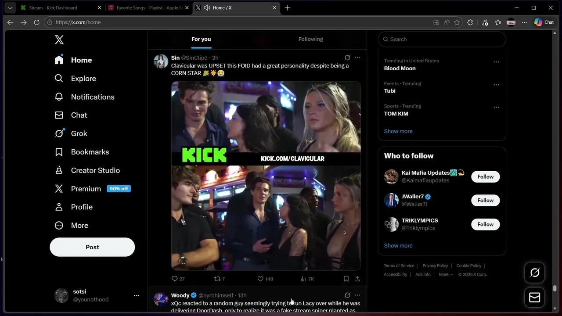
Task: Open floating Grok button
Action: [x=535, y=273]
